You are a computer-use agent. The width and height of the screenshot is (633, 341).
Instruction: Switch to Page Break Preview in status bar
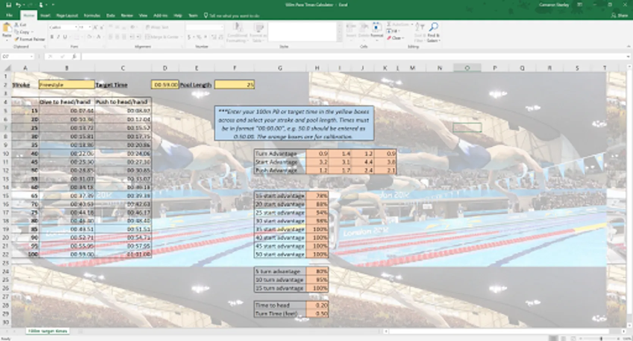pyautogui.click(x=573, y=338)
